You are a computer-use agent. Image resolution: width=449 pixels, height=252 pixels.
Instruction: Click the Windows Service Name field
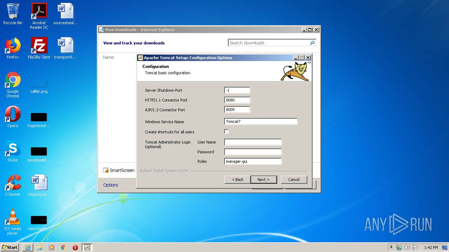coord(261,121)
